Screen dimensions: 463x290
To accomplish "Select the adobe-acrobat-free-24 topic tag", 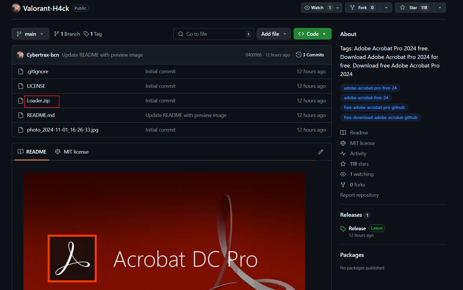I will point(366,98).
